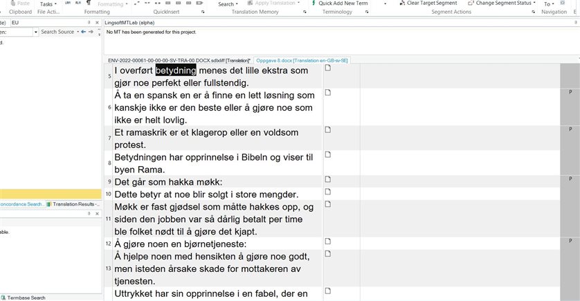Click source text 'Å gjøre noen en bjørnetjeneste:'
The width and height of the screenshot is (580, 301).
point(181,244)
